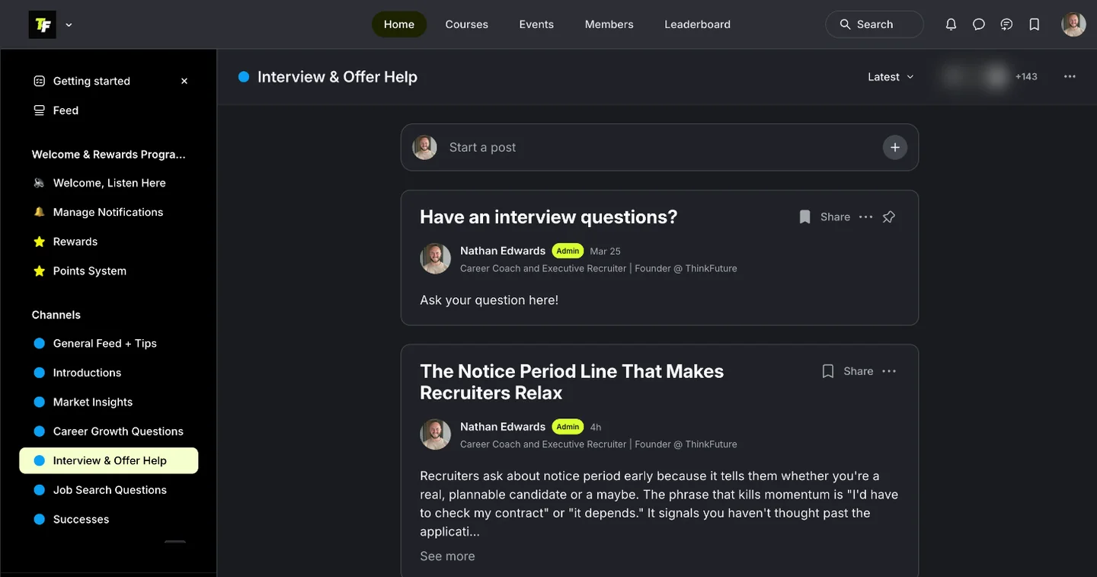Open more options for 'Notice Period Line' post
1097x577 pixels.
point(889,371)
